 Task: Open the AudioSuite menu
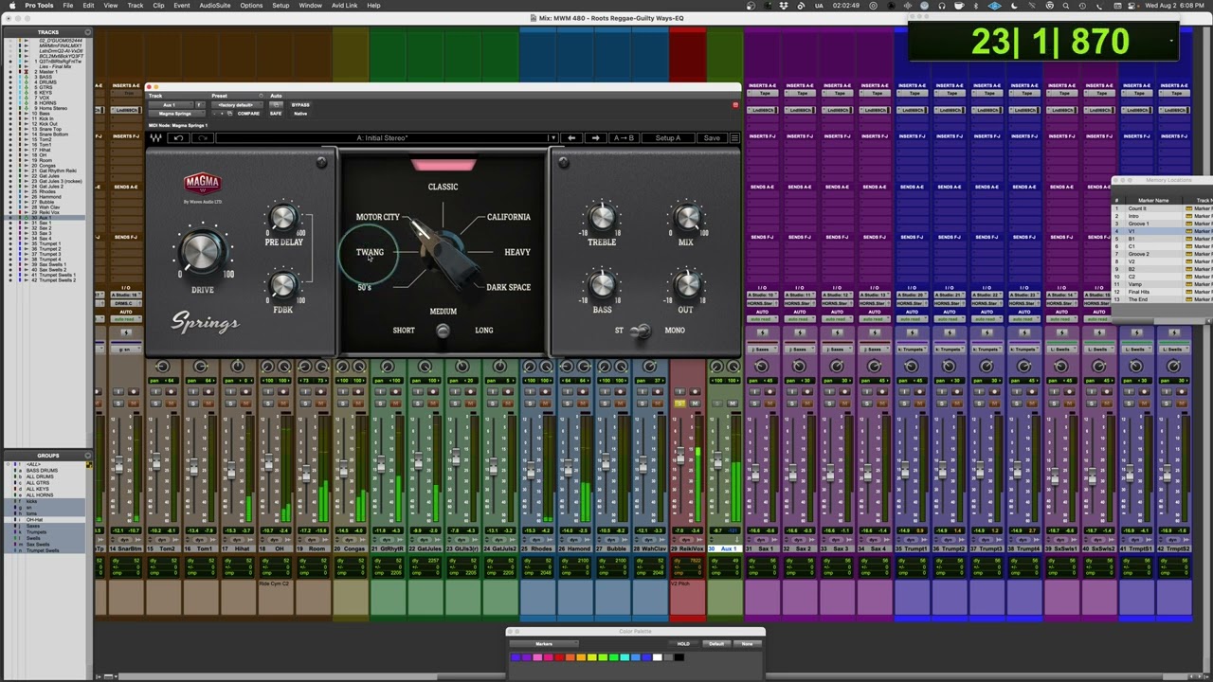pos(215,6)
